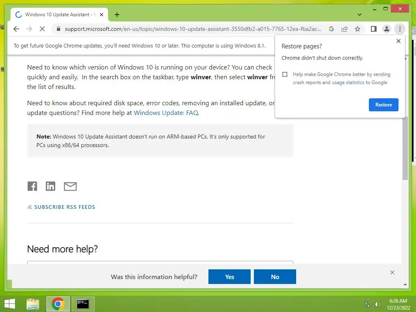416x312 pixels.
Task: Answer No to helpful feedback
Action: coord(275,277)
